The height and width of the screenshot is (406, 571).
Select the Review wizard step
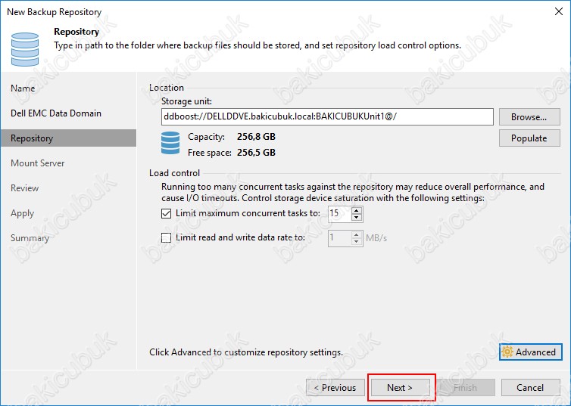[x=24, y=188]
